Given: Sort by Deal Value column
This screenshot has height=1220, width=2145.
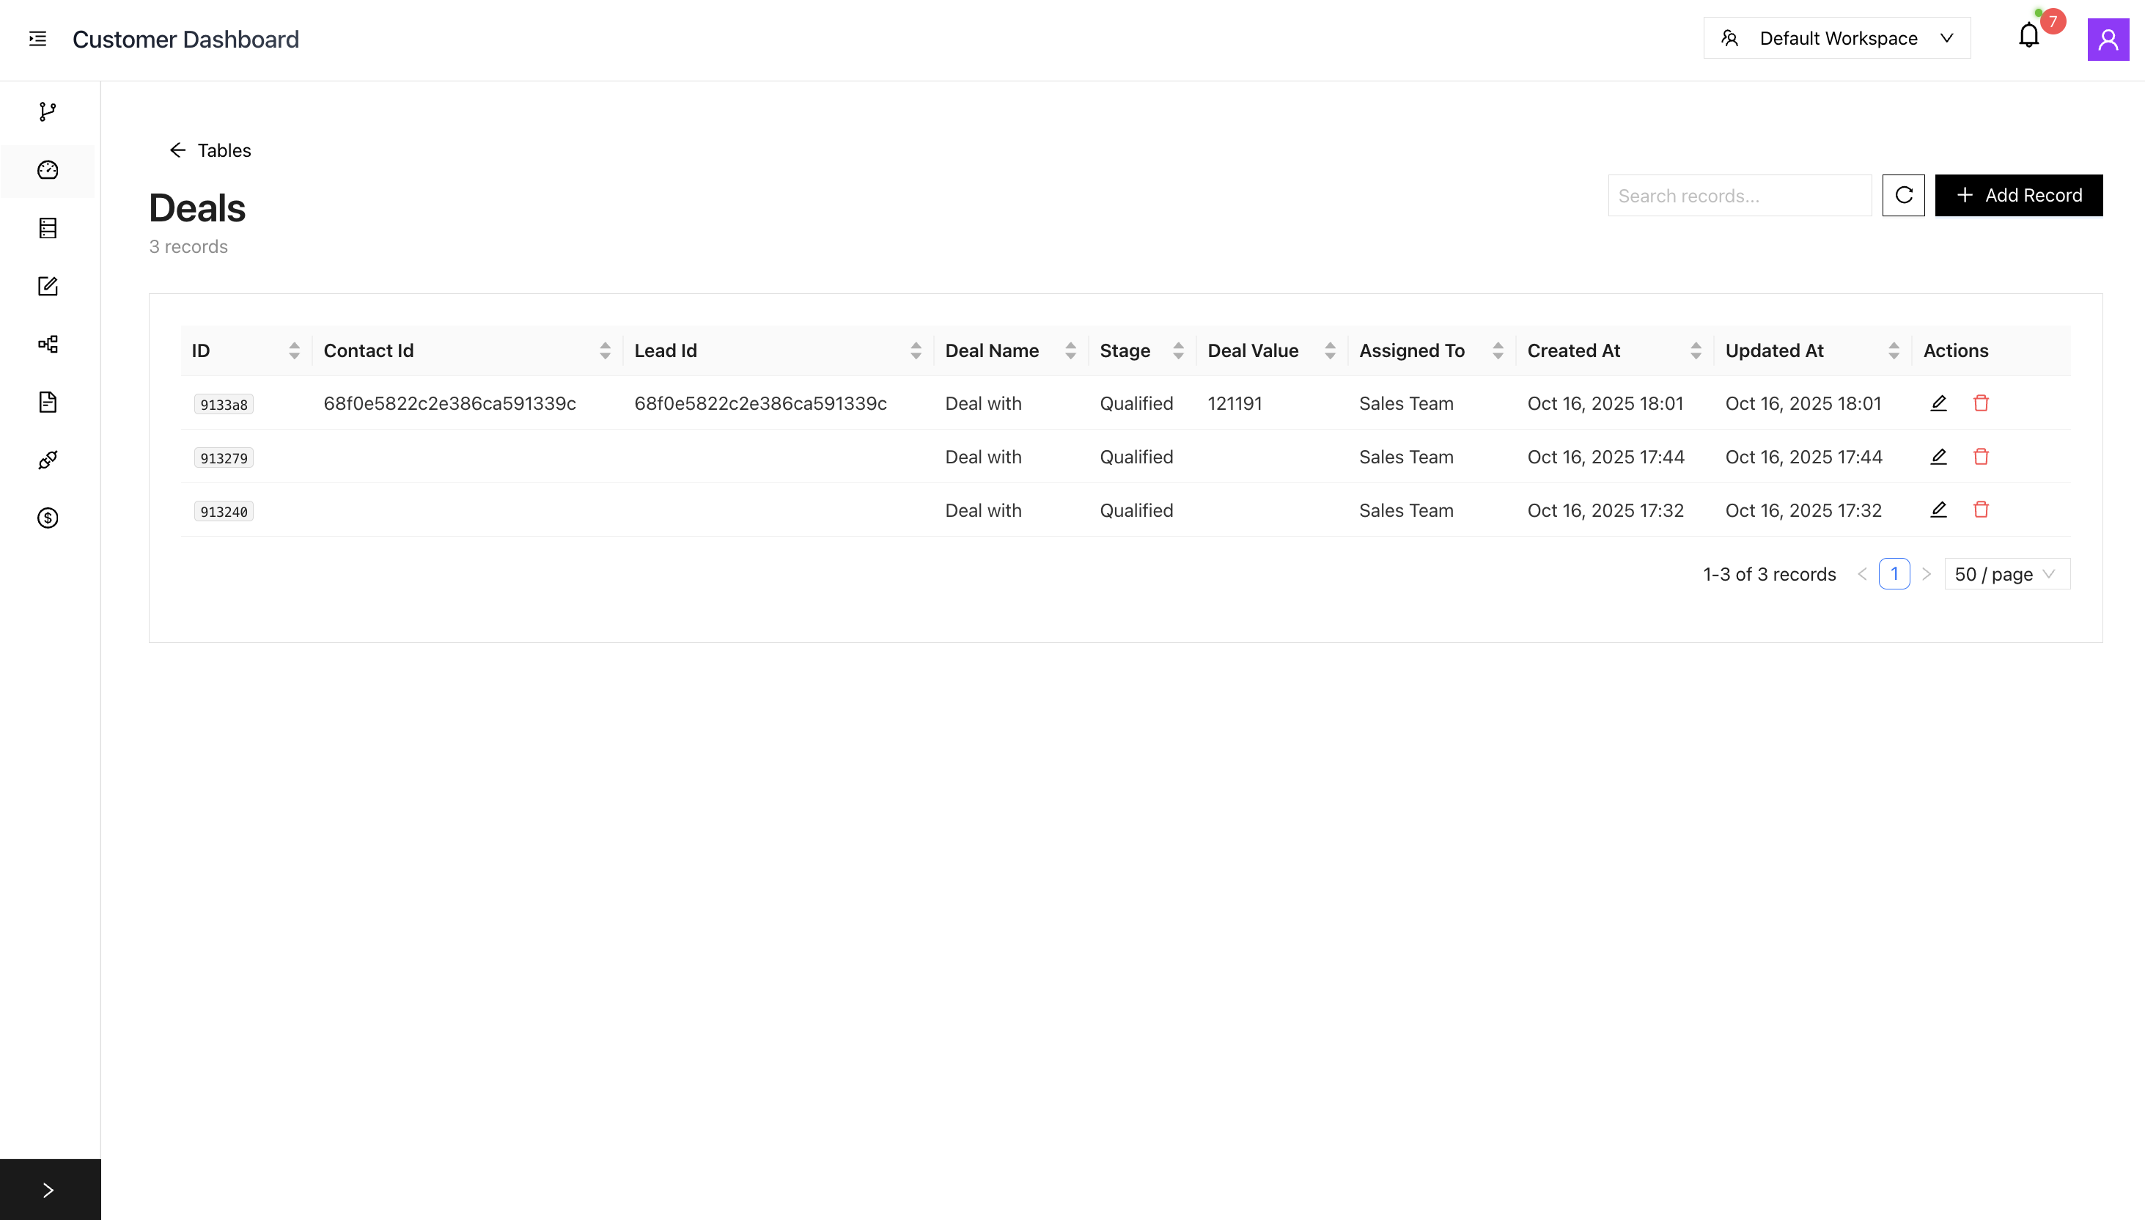Looking at the screenshot, I should 1329,351.
